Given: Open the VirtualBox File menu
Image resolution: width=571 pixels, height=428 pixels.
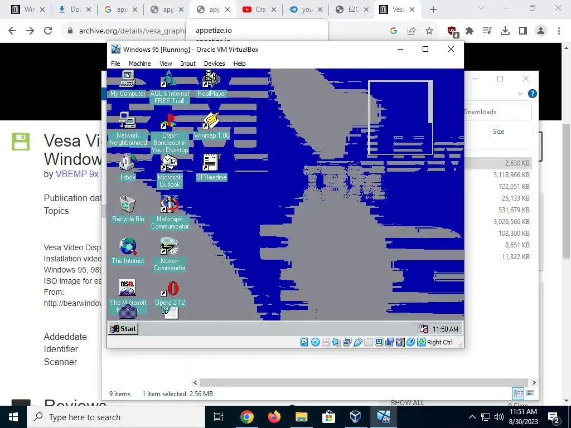Looking at the screenshot, I should click(115, 64).
